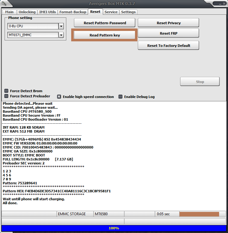Click the 100% blue progress bar
Viewport: 228px width, 233px height.
pos(114,228)
